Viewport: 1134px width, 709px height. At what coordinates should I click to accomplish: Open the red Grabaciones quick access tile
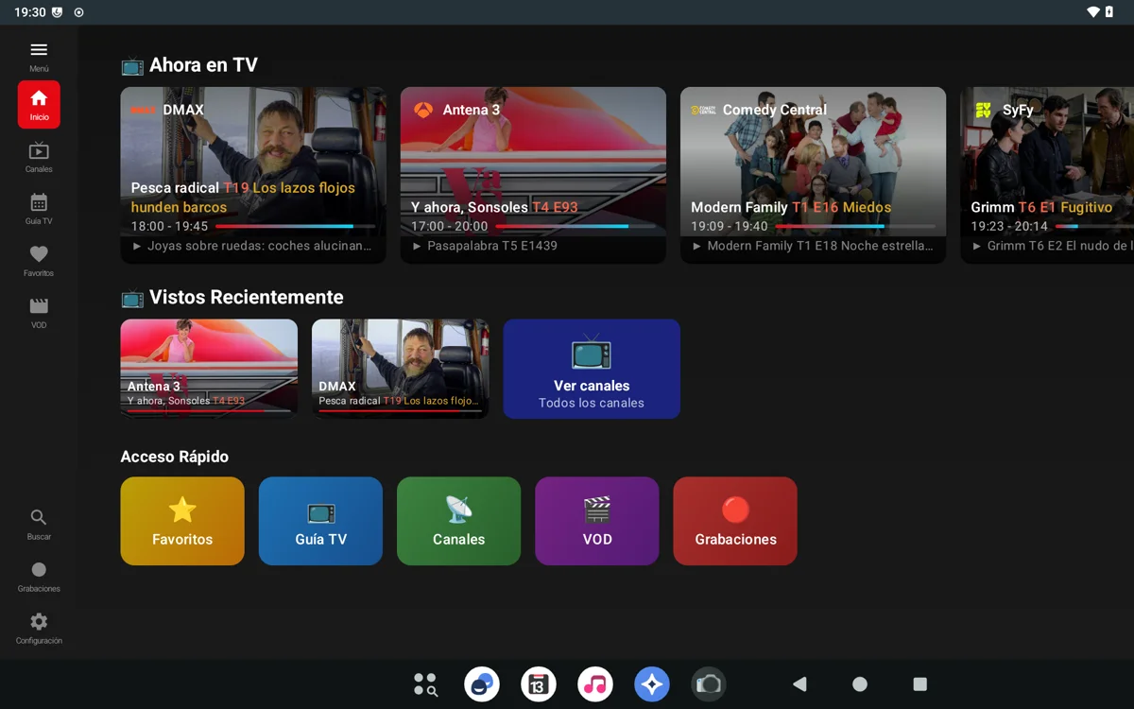[734, 521]
